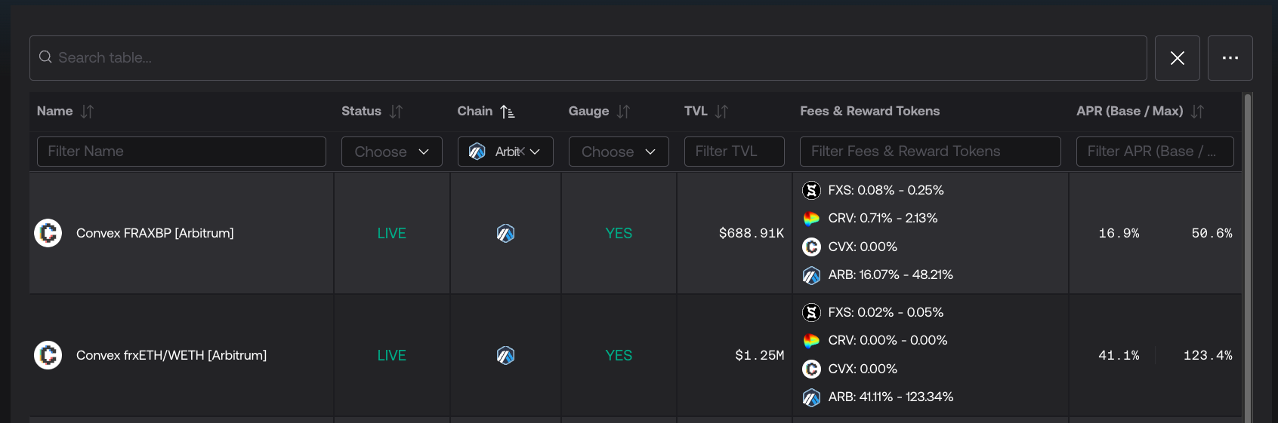Viewport: 1278px width, 423px height.
Task: Click Arbitrum chain icon in frxETH/WETH row
Action: click(505, 355)
